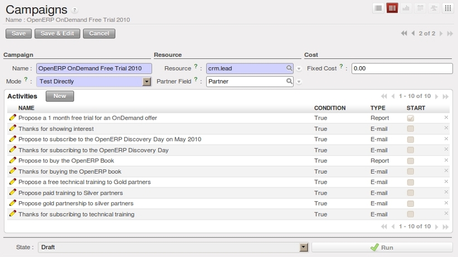The image size is (458, 257).
Task: Cancel editing the campaign
Action: 99,33
